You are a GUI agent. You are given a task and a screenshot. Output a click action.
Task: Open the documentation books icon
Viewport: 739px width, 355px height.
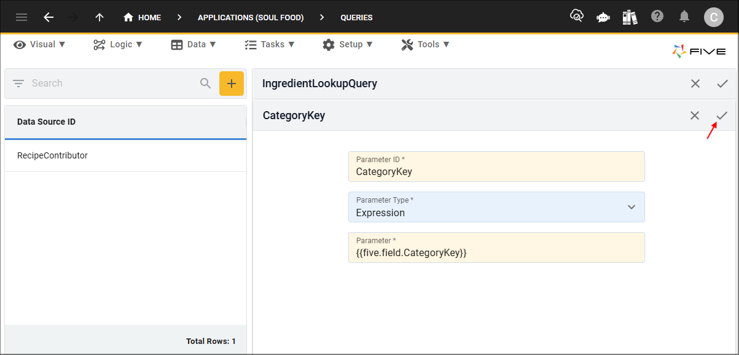pyautogui.click(x=630, y=17)
